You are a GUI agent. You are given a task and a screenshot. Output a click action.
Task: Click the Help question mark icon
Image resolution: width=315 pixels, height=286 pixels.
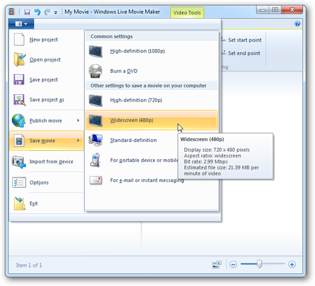click(x=297, y=24)
